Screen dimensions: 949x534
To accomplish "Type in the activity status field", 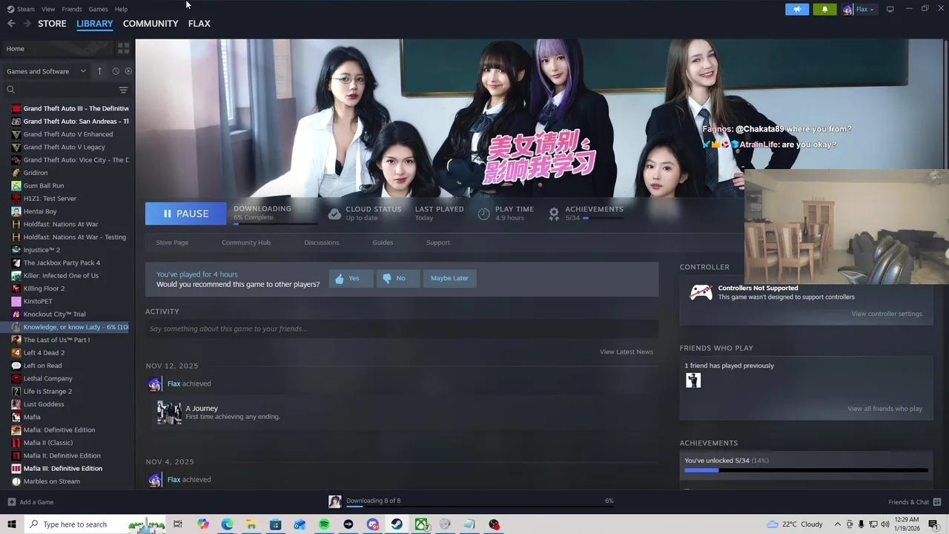I will pyautogui.click(x=402, y=329).
